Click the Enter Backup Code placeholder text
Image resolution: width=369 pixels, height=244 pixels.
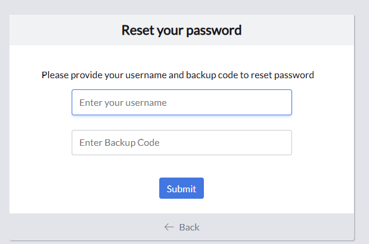point(119,142)
